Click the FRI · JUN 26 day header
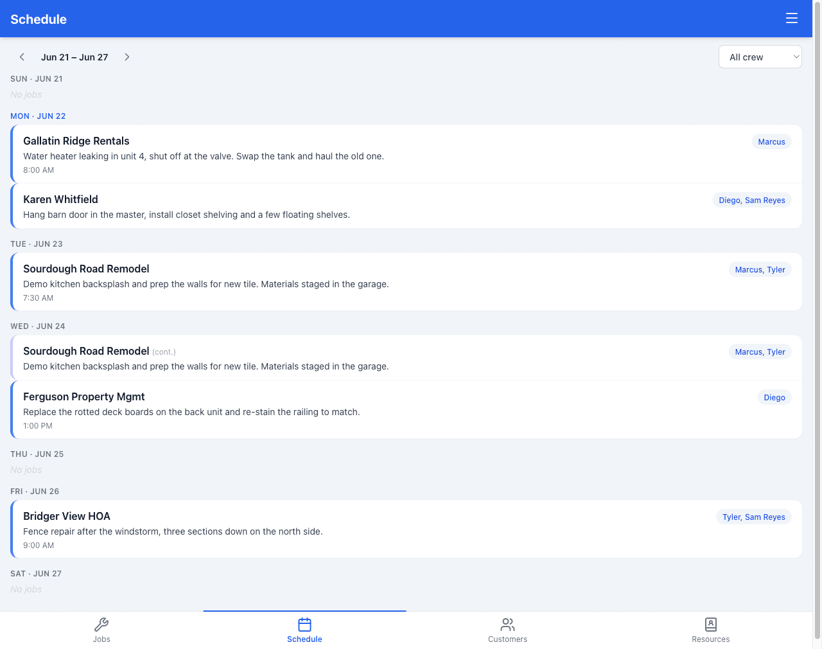The width and height of the screenshot is (822, 649). click(35, 492)
